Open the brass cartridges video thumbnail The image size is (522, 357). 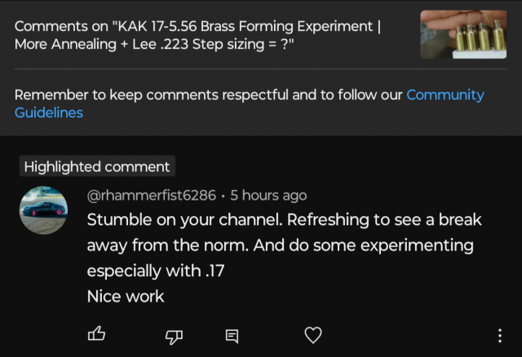click(463, 34)
